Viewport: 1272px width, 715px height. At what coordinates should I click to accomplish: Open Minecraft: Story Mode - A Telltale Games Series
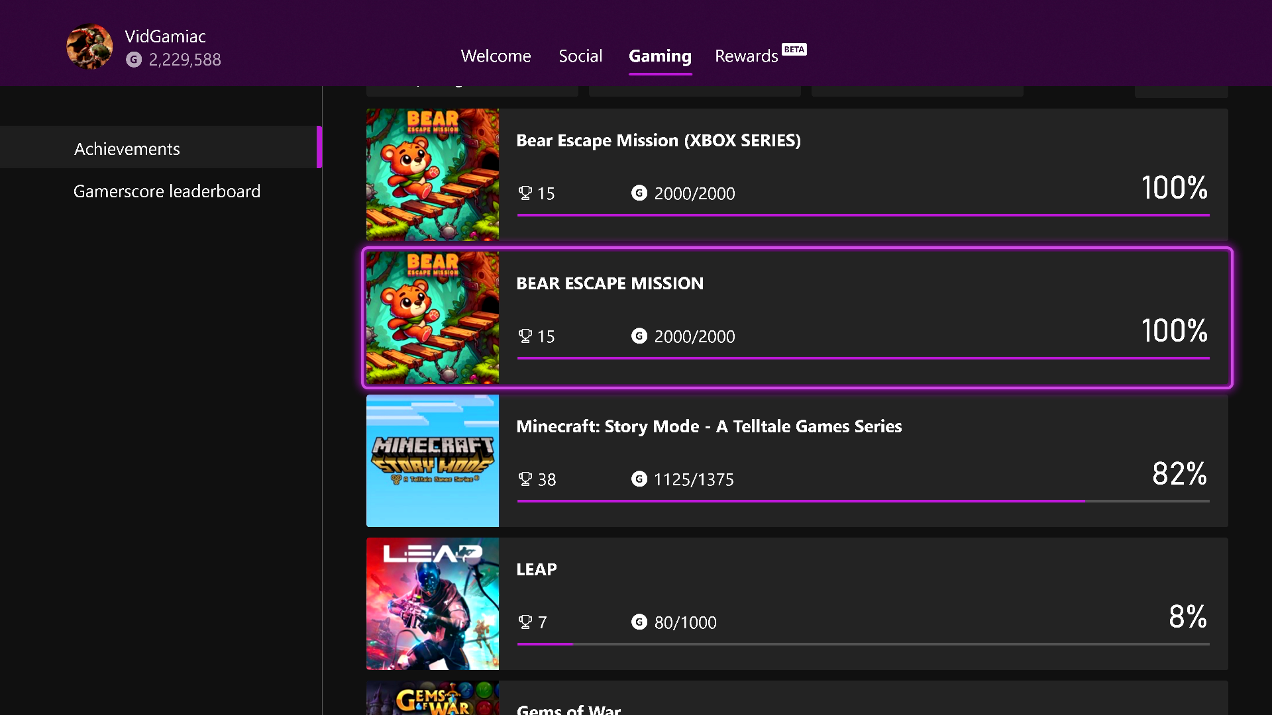[709, 426]
